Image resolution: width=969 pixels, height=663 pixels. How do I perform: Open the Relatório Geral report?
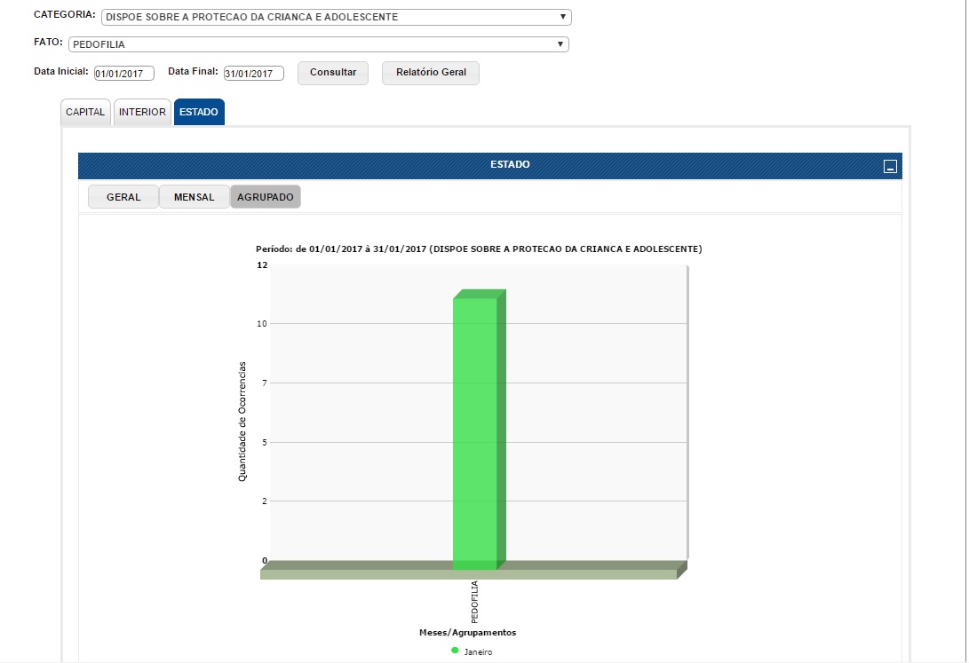click(430, 73)
